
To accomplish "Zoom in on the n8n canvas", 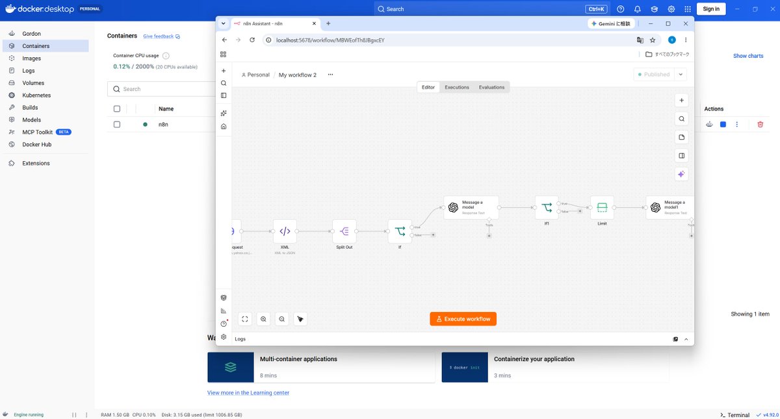I will pos(263,319).
